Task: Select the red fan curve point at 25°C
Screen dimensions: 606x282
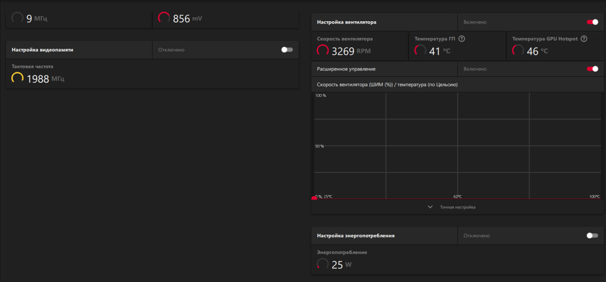Action: pos(314,198)
